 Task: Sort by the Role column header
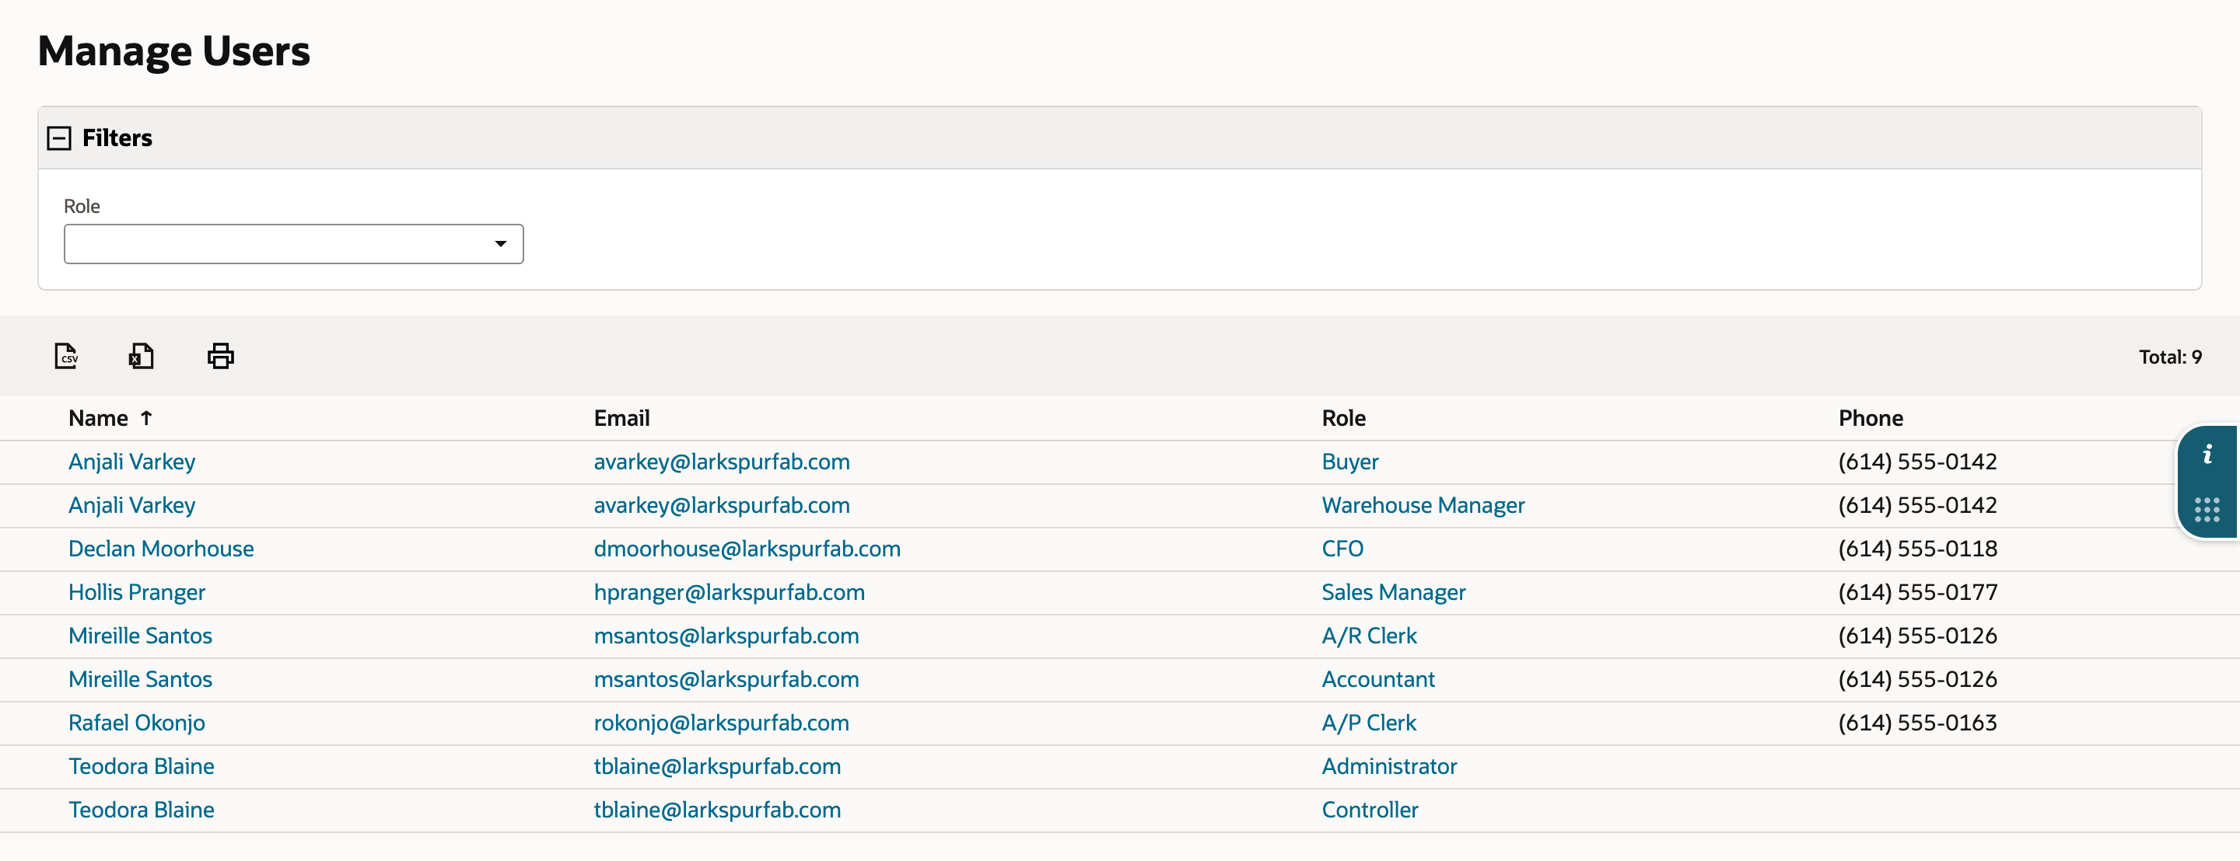tap(1343, 419)
